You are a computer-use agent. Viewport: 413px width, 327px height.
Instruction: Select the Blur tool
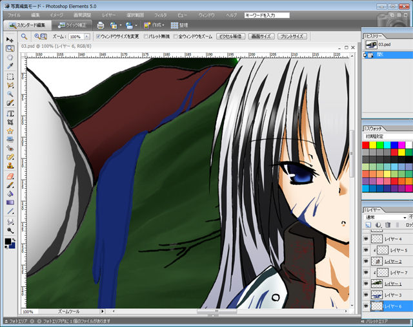click(10, 222)
